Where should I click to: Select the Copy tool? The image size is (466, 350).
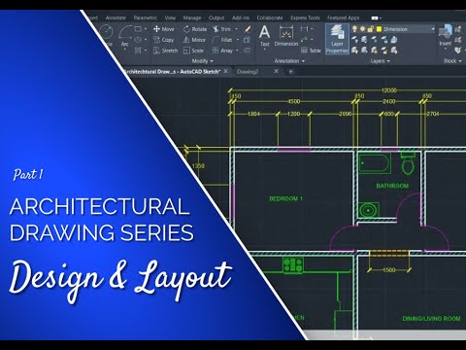coord(164,40)
